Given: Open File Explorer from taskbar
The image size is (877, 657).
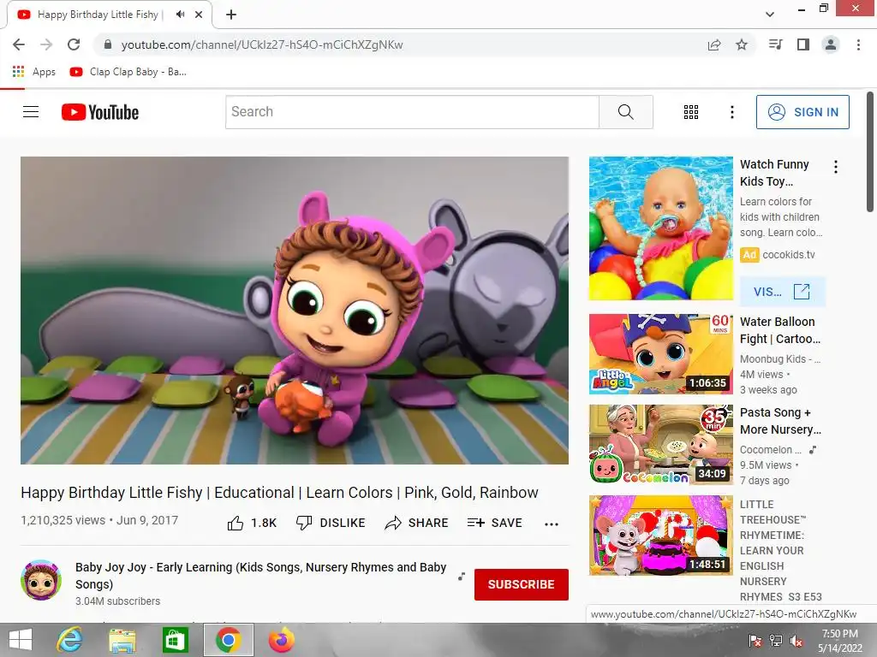Looking at the screenshot, I should (x=122, y=640).
